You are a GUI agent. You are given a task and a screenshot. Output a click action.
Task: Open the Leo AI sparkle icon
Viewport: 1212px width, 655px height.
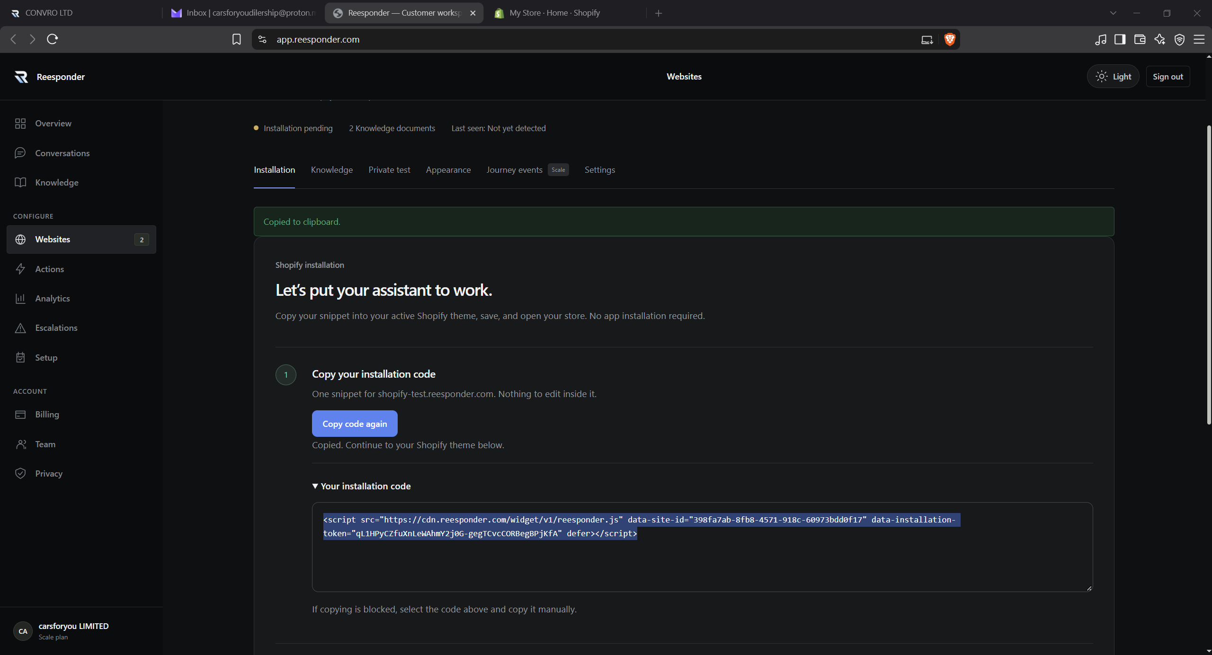pyautogui.click(x=1159, y=39)
